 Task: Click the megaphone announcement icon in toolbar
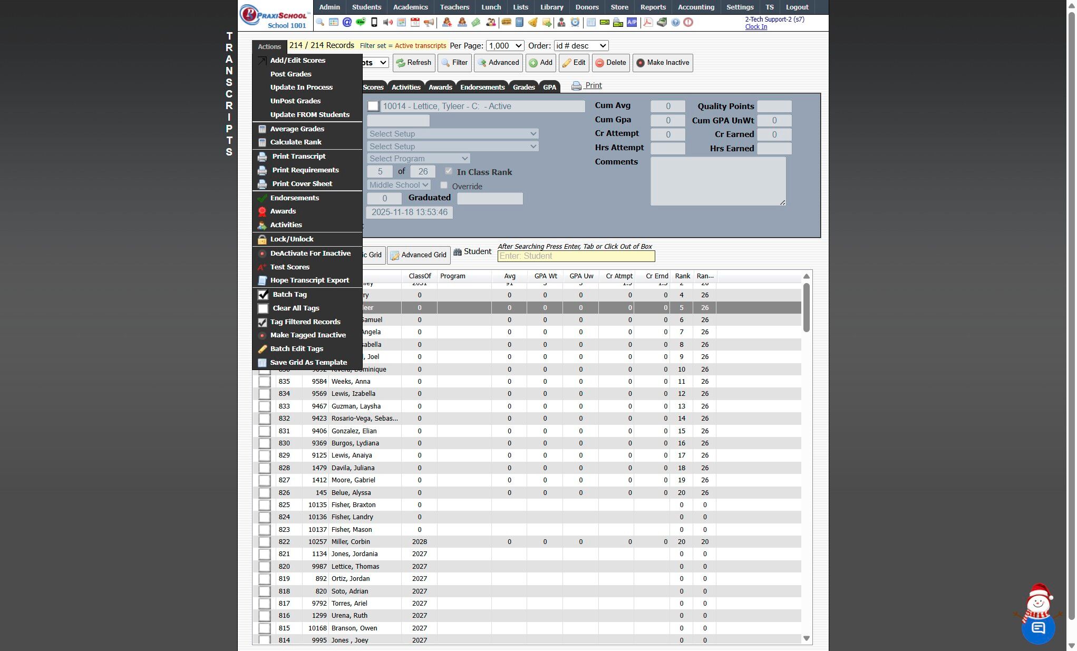pos(429,22)
